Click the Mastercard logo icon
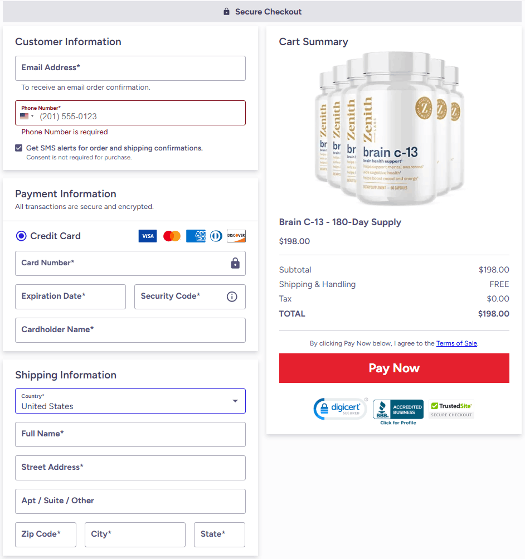 tap(172, 236)
